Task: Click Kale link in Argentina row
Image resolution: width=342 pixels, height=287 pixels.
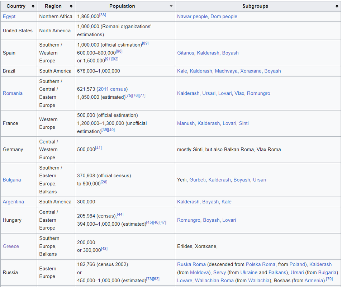Action: tap(227, 202)
